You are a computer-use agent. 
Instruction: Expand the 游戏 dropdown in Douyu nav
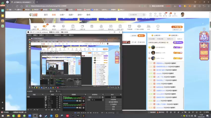[80, 15]
